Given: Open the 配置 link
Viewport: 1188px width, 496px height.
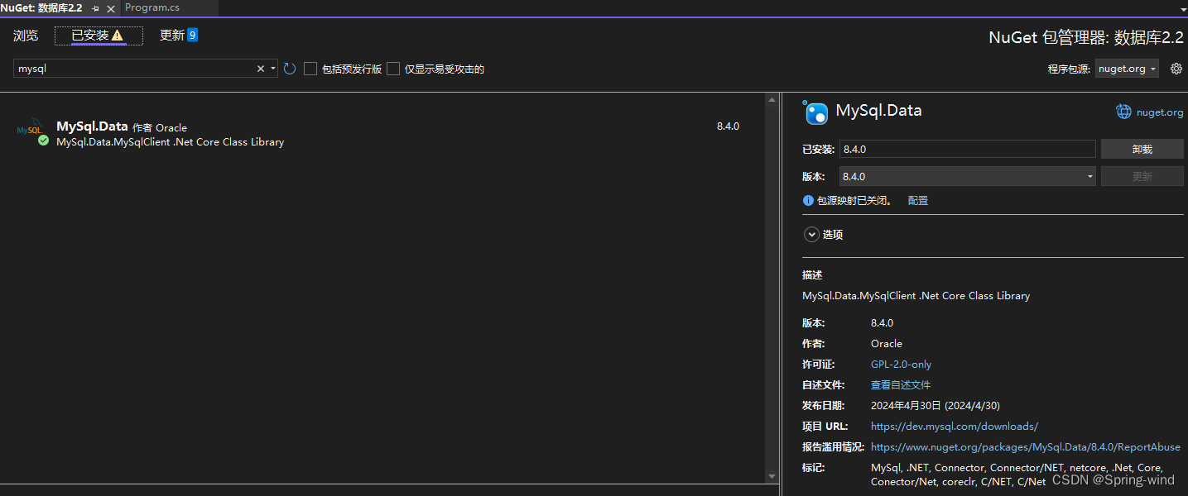Looking at the screenshot, I should 917,200.
